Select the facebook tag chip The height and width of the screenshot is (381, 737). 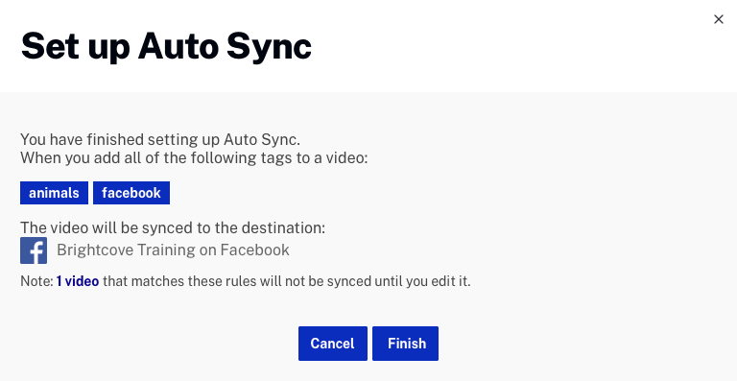coord(131,193)
